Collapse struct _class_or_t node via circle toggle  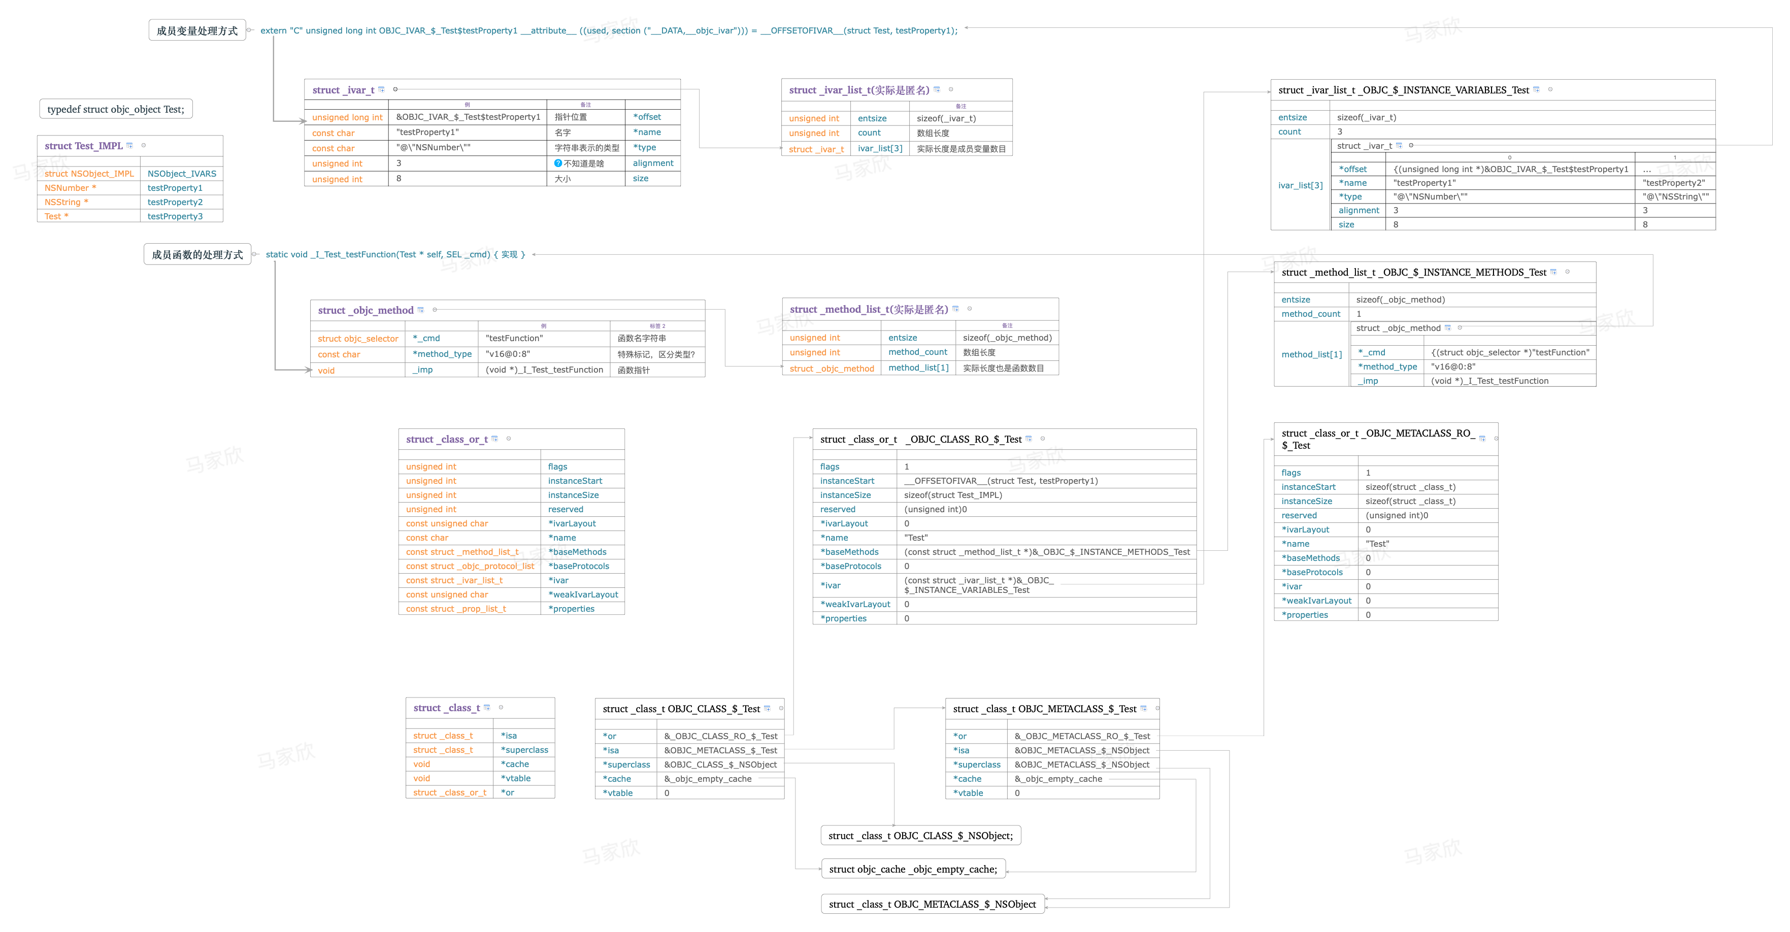click(509, 439)
